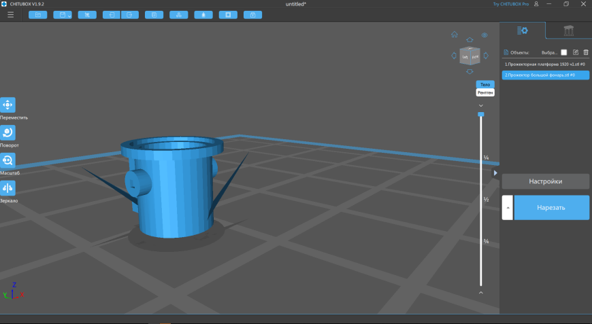Toggle perspective using the eye icon

pos(484,35)
